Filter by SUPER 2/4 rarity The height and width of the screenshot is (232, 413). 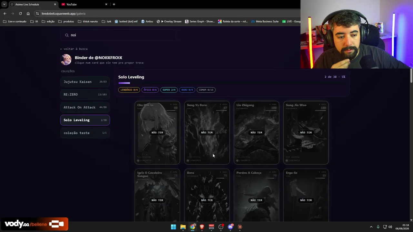(169, 90)
